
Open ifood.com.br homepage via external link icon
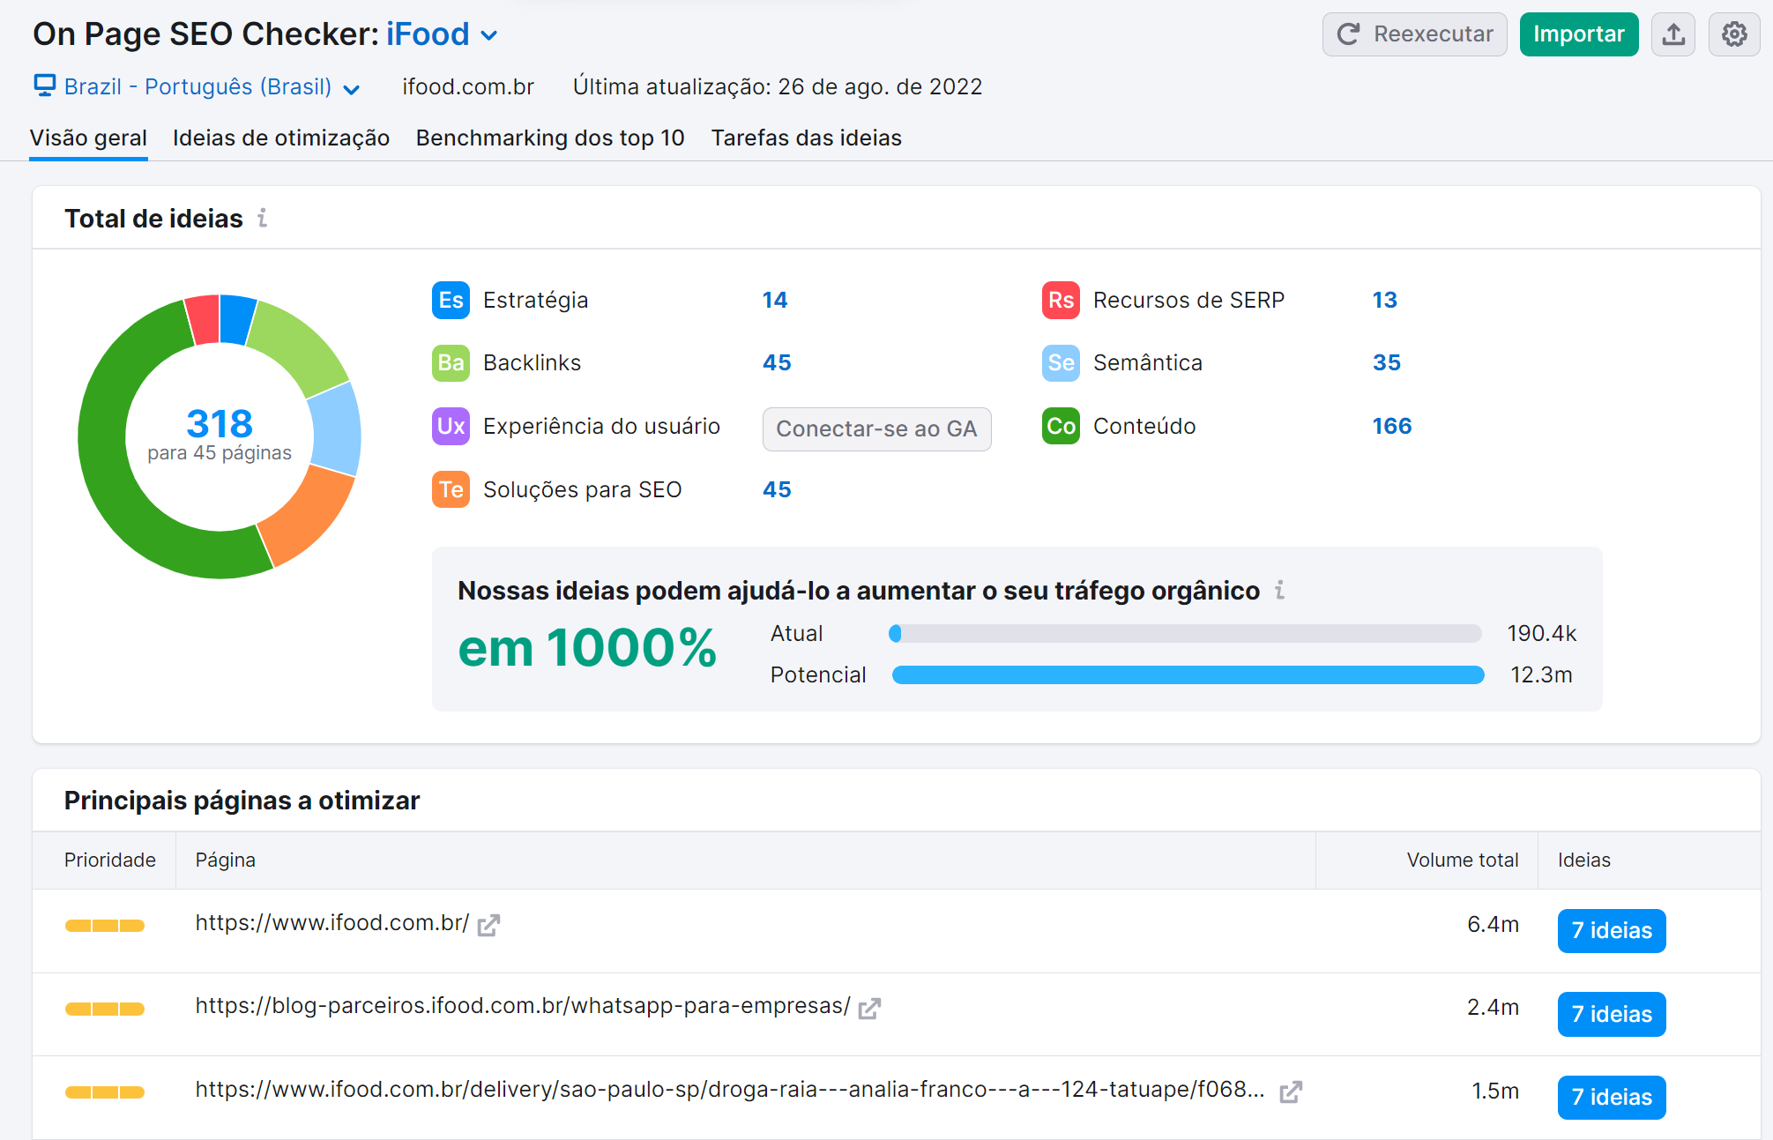tap(488, 925)
